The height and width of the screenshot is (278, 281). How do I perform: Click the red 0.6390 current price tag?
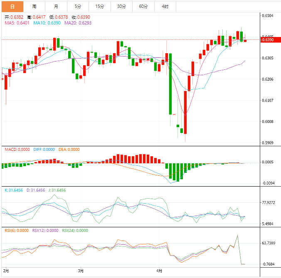[267, 39]
